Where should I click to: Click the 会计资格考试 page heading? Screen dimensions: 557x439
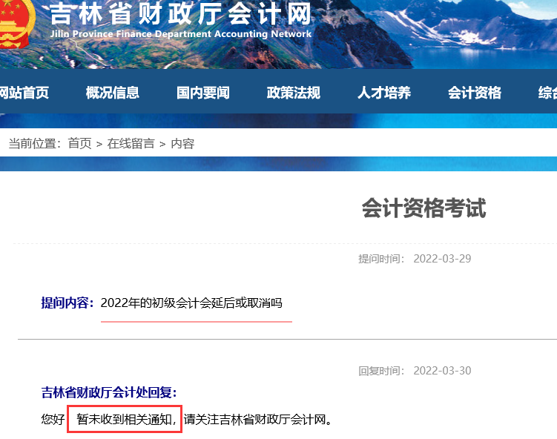pyautogui.click(x=423, y=208)
